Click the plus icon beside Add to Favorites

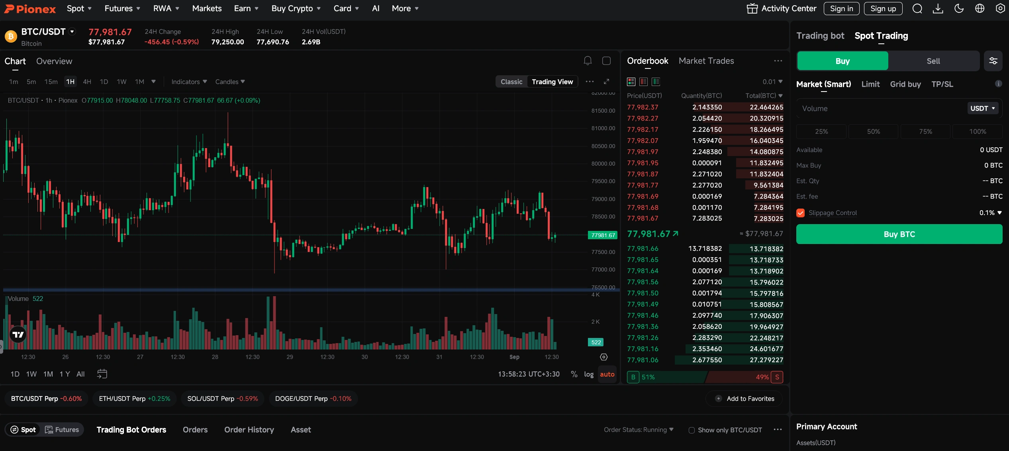pyautogui.click(x=718, y=398)
